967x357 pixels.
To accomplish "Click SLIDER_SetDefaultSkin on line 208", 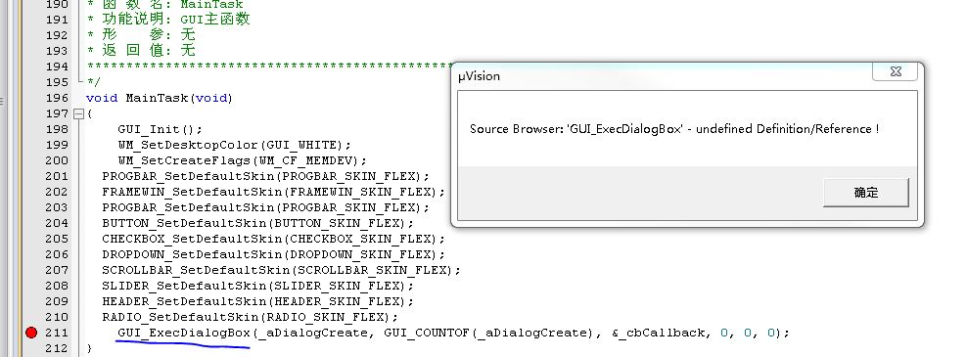I will tap(184, 287).
